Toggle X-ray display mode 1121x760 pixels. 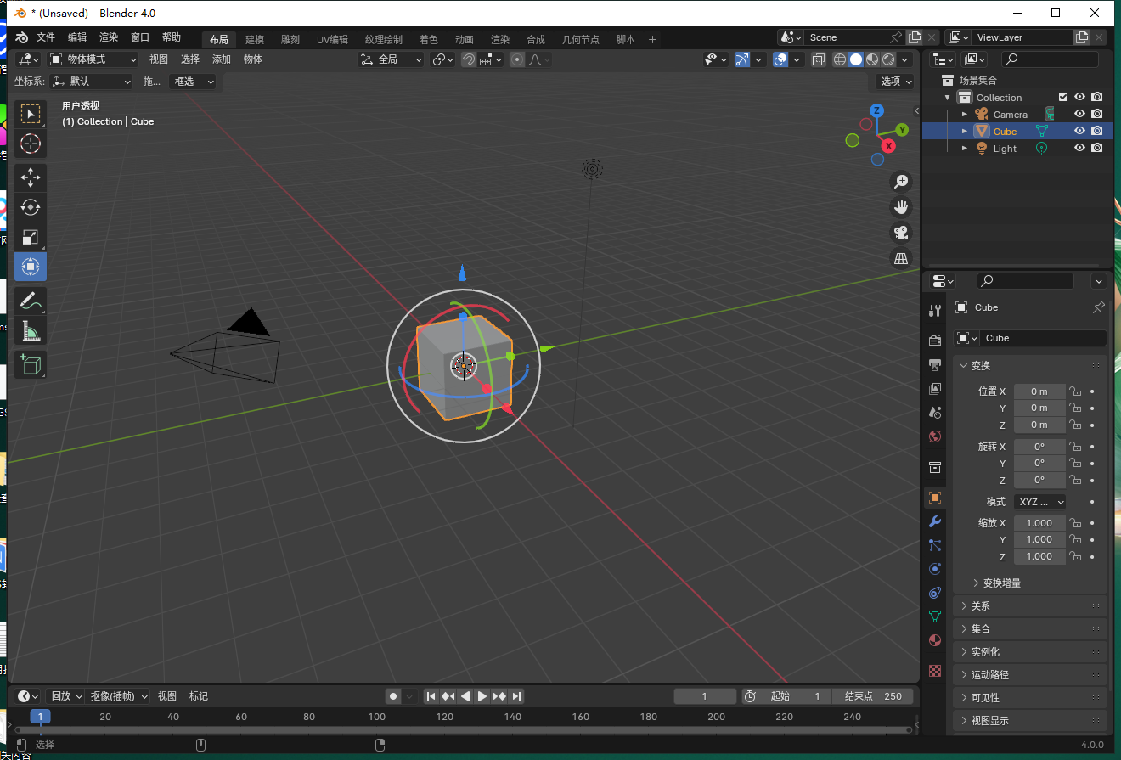coord(819,59)
